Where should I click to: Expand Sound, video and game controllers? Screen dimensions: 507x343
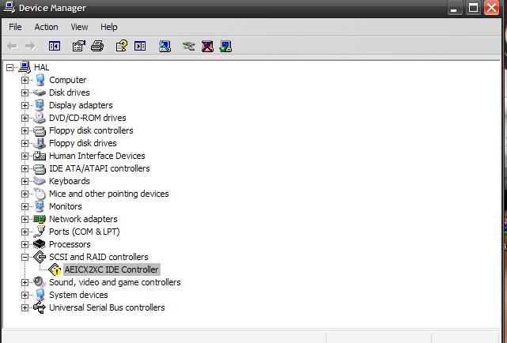tap(25, 282)
